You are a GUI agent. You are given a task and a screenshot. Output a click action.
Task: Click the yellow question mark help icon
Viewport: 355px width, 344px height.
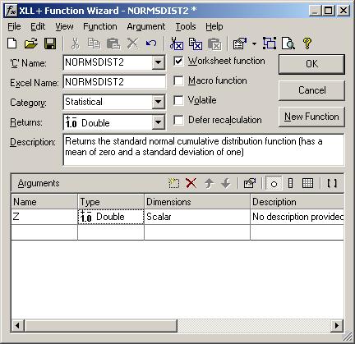tap(307, 44)
